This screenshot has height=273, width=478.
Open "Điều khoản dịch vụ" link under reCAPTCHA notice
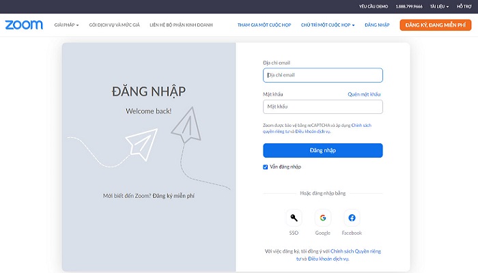[313, 132]
